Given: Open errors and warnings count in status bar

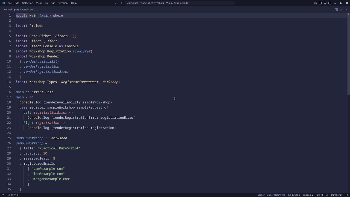Looking at the screenshot, I should [13, 195].
